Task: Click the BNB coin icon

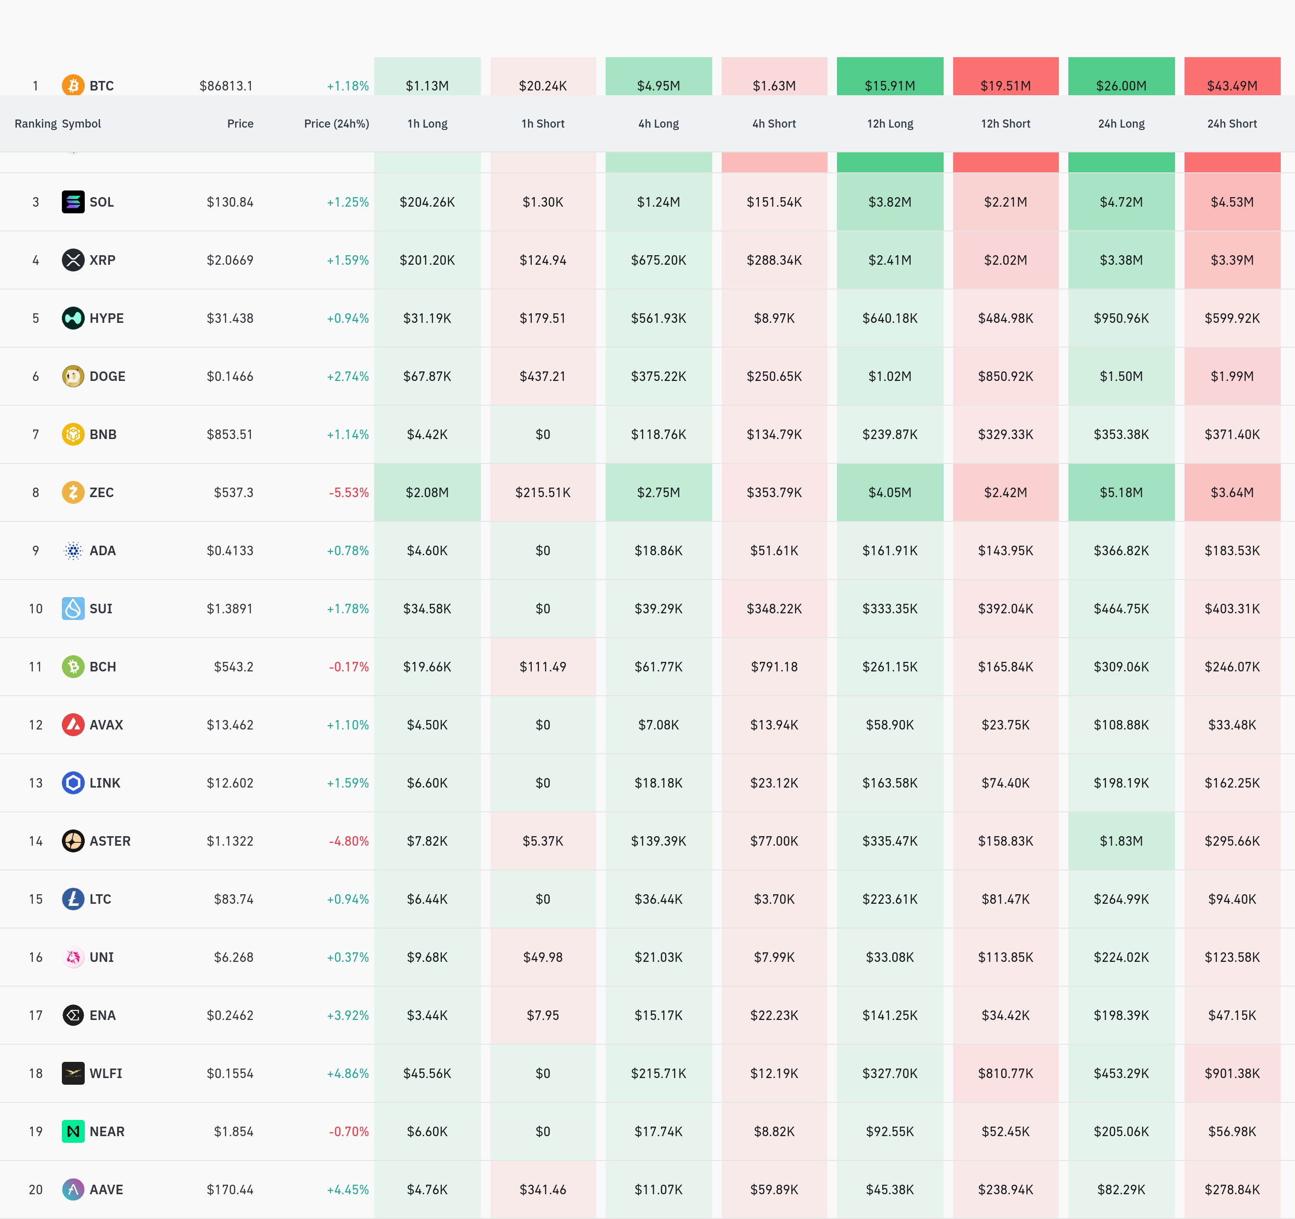Action: [x=73, y=434]
